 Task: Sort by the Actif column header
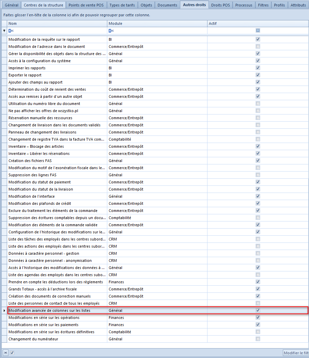coord(258,23)
